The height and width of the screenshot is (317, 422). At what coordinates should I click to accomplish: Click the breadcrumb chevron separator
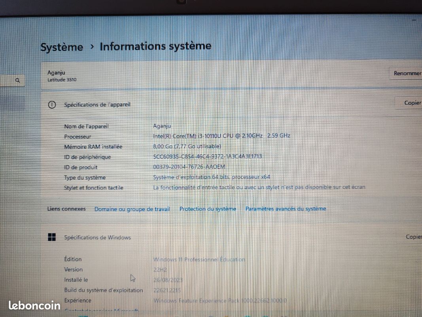click(x=92, y=47)
